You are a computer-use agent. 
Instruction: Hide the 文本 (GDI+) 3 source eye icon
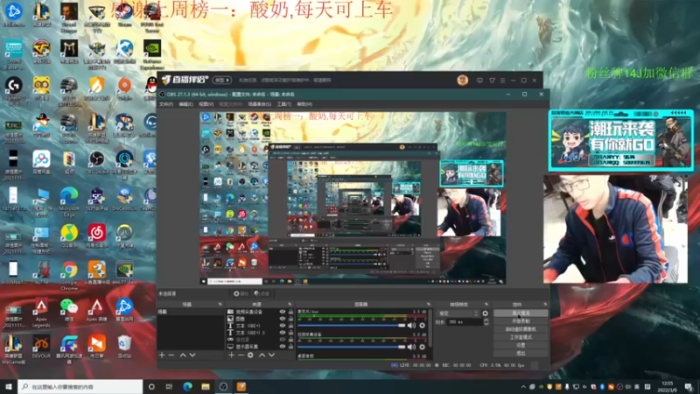[282, 333]
